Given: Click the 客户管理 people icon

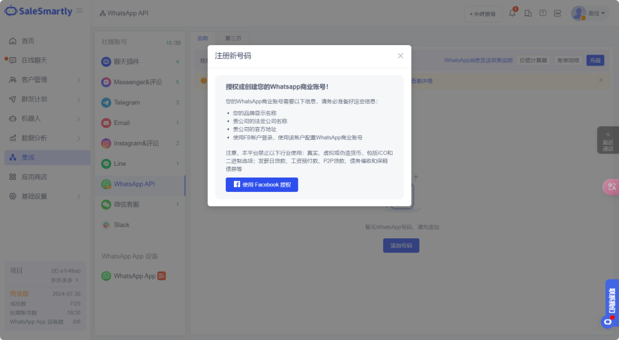Looking at the screenshot, I should pyautogui.click(x=12, y=80).
